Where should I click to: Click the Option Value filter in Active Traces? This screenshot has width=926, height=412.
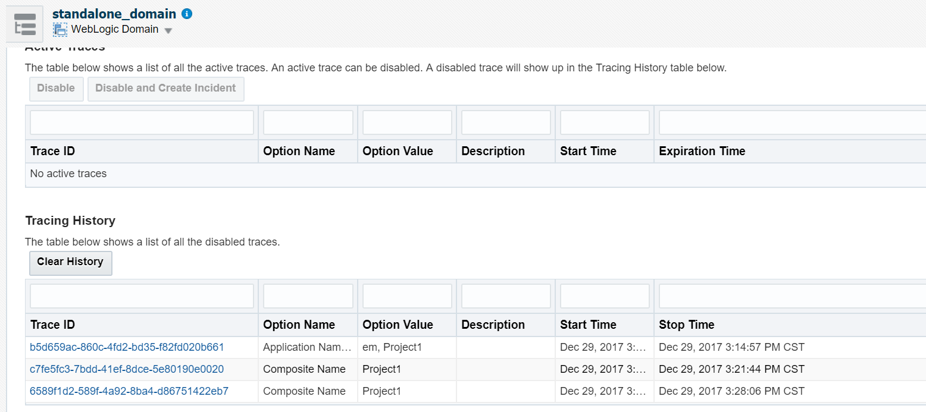point(406,122)
